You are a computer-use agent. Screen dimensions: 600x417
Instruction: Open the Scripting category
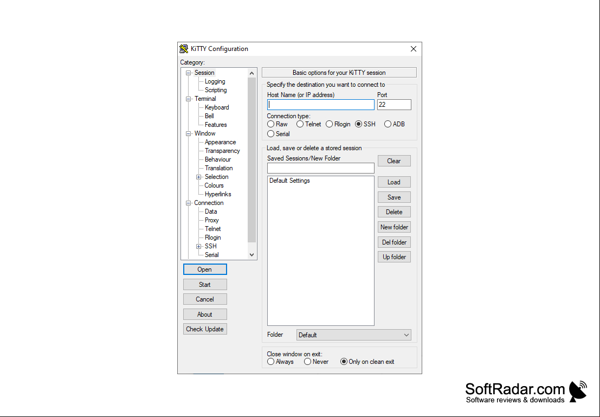[x=215, y=90]
